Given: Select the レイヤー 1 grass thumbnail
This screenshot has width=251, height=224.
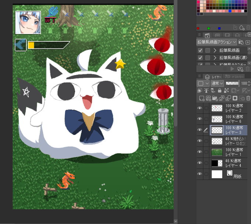Looking at the screenshot, I should click(x=217, y=152).
